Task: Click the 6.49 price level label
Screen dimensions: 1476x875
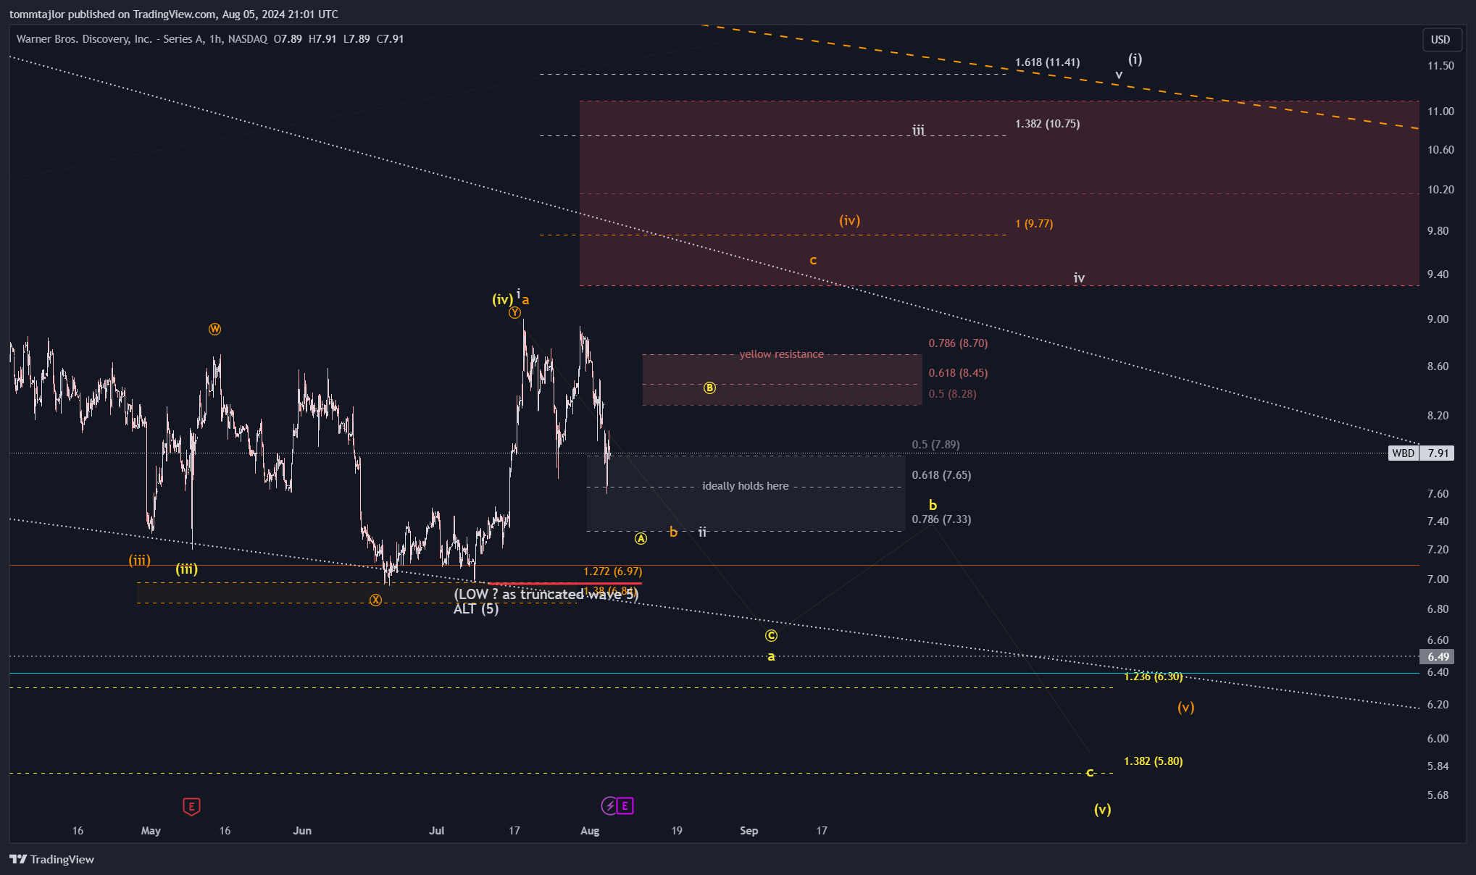Action: click(x=1438, y=657)
